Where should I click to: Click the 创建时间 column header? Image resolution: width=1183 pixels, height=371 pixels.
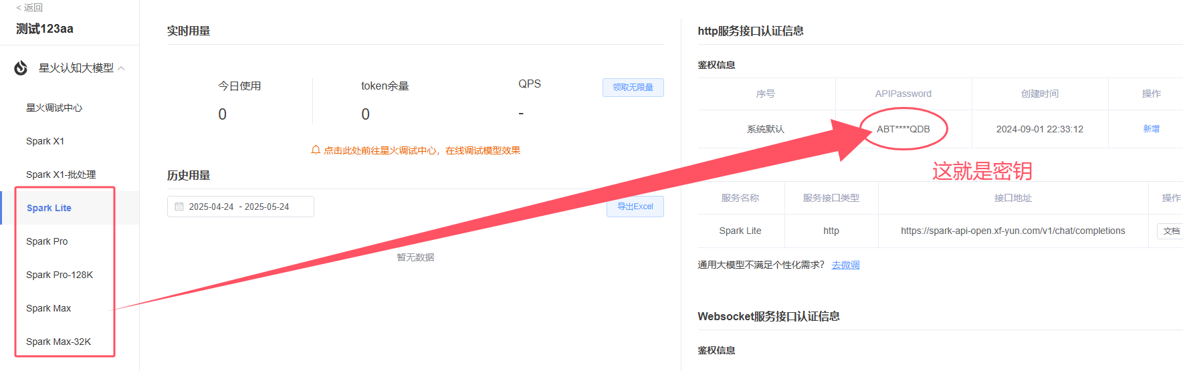coord(1039,94)
